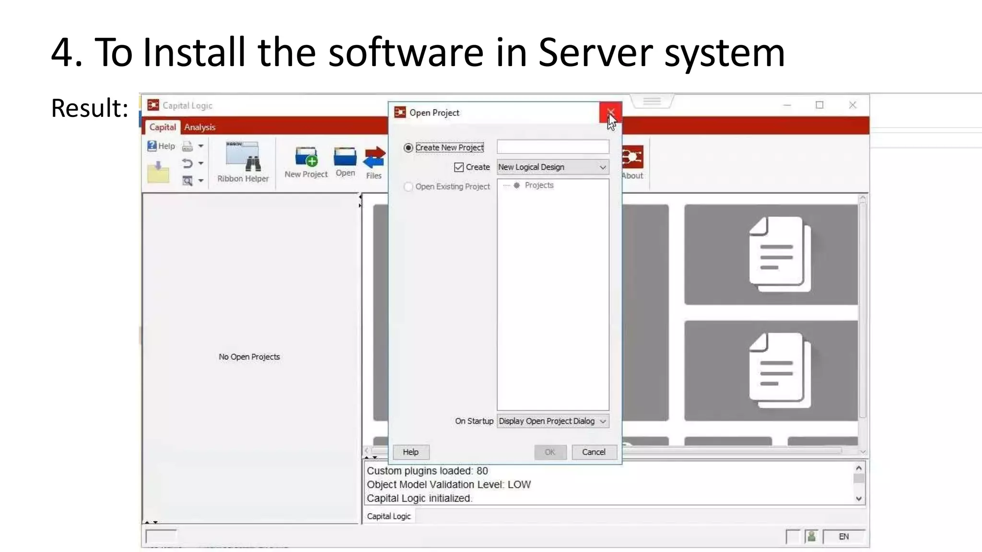Close the Open Project dialog
This screenshot has height=552, width=982.
coord(610,113)
